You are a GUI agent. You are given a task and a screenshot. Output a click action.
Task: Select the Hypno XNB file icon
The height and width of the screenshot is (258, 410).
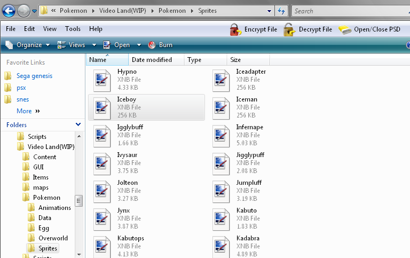click(x=102, y=79)
